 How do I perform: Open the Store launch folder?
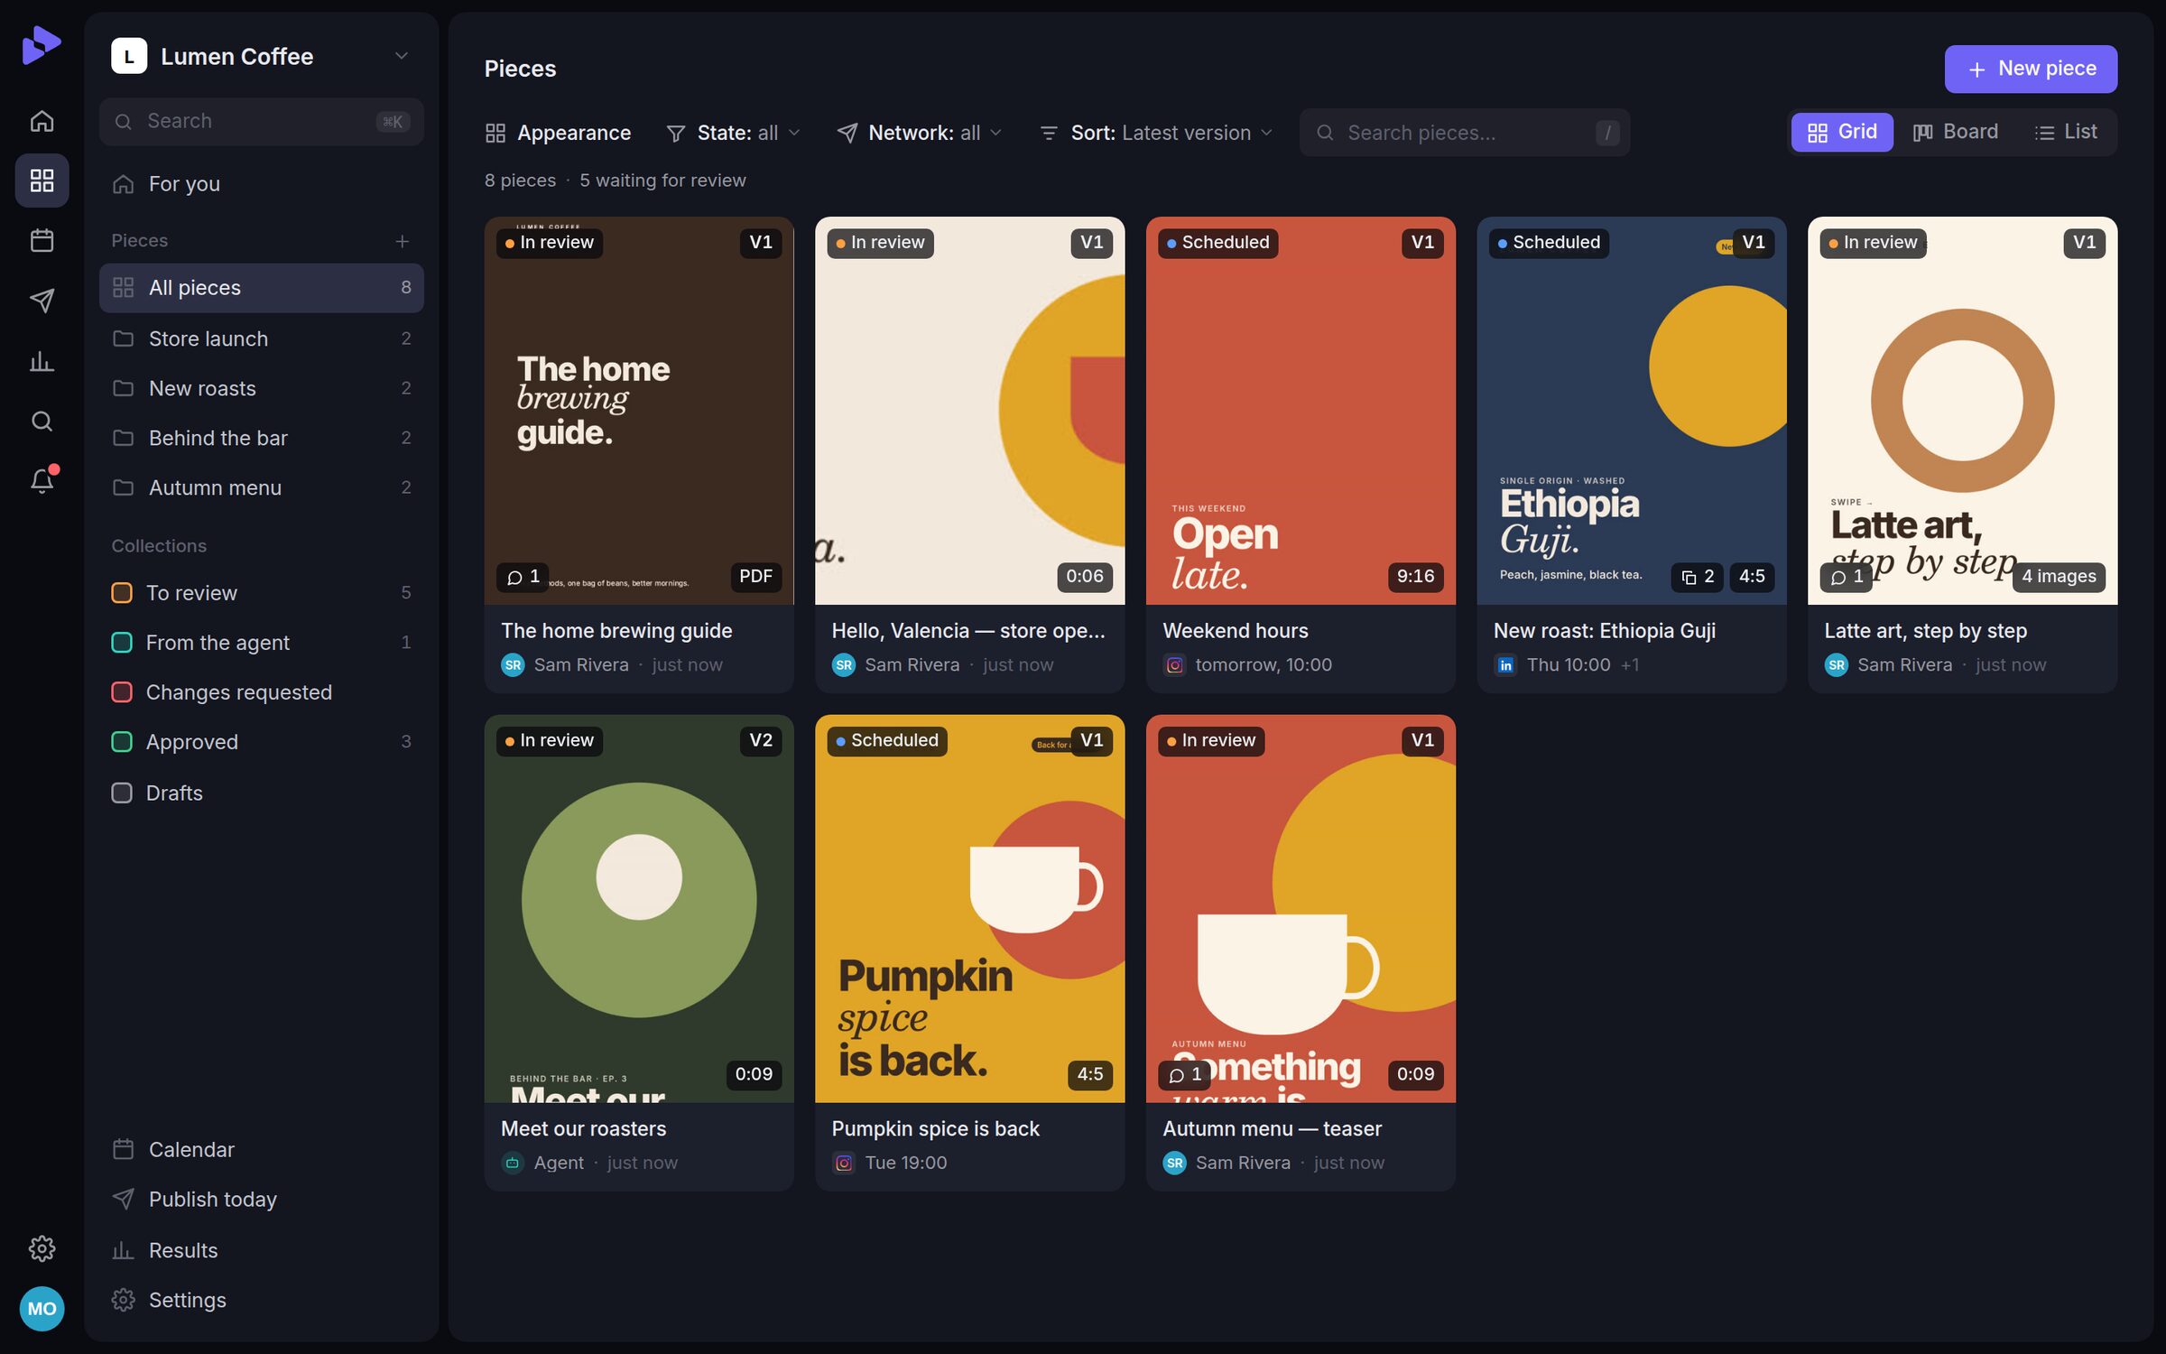point(261,338)
